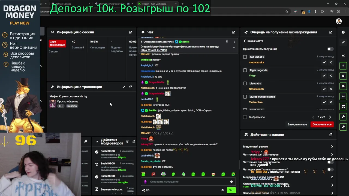
Task: Go to next page of rewards queue
Action: 330,117
